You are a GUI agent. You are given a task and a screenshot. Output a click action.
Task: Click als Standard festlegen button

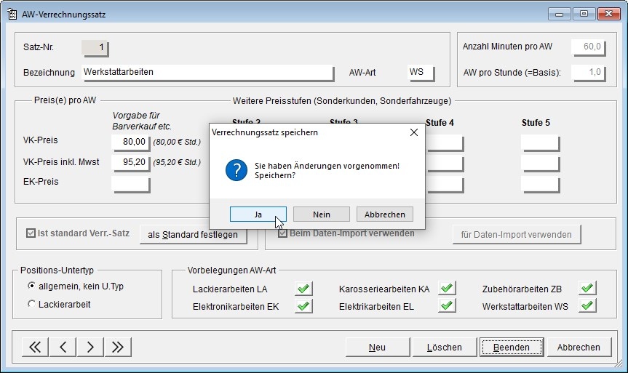[x=193, y=235]
